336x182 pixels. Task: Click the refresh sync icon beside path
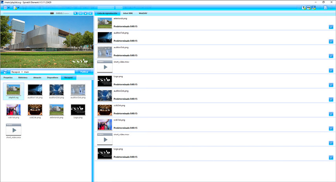click(x=5, y=72)
